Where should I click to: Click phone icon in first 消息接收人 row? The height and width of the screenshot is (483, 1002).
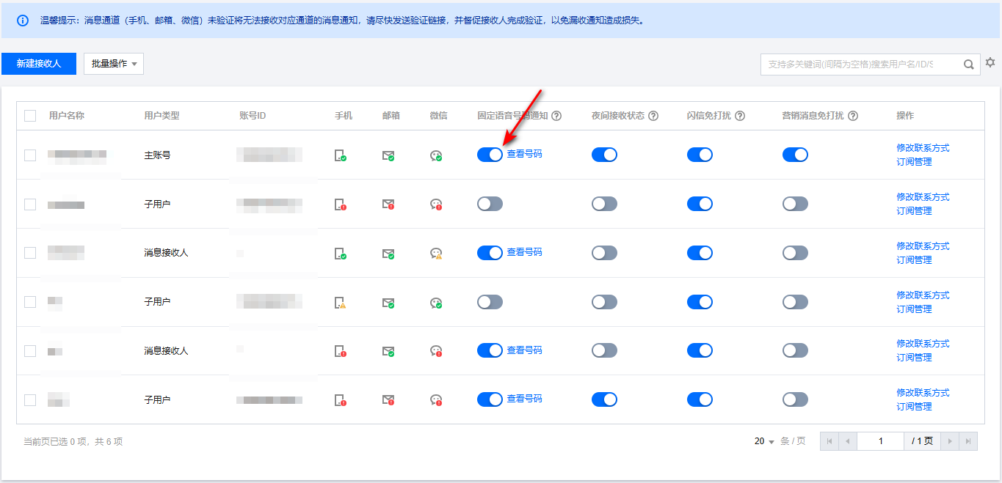(x=340, y=254)
